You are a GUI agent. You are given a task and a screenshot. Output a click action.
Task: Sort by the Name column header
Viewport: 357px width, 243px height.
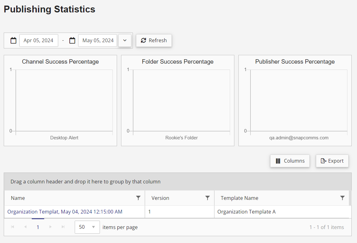coord(18,198)
